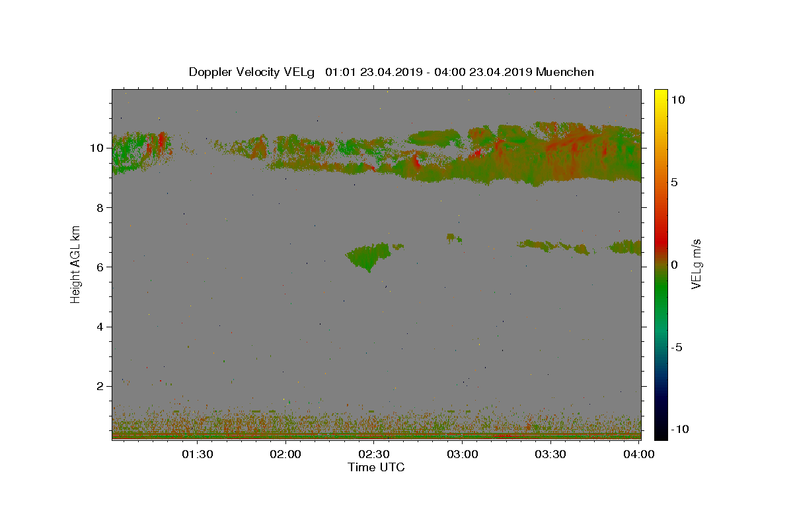Click the small cloud echo near 7 km at 03:00
Screen dimensions: 793x528
tap(453, 238)
